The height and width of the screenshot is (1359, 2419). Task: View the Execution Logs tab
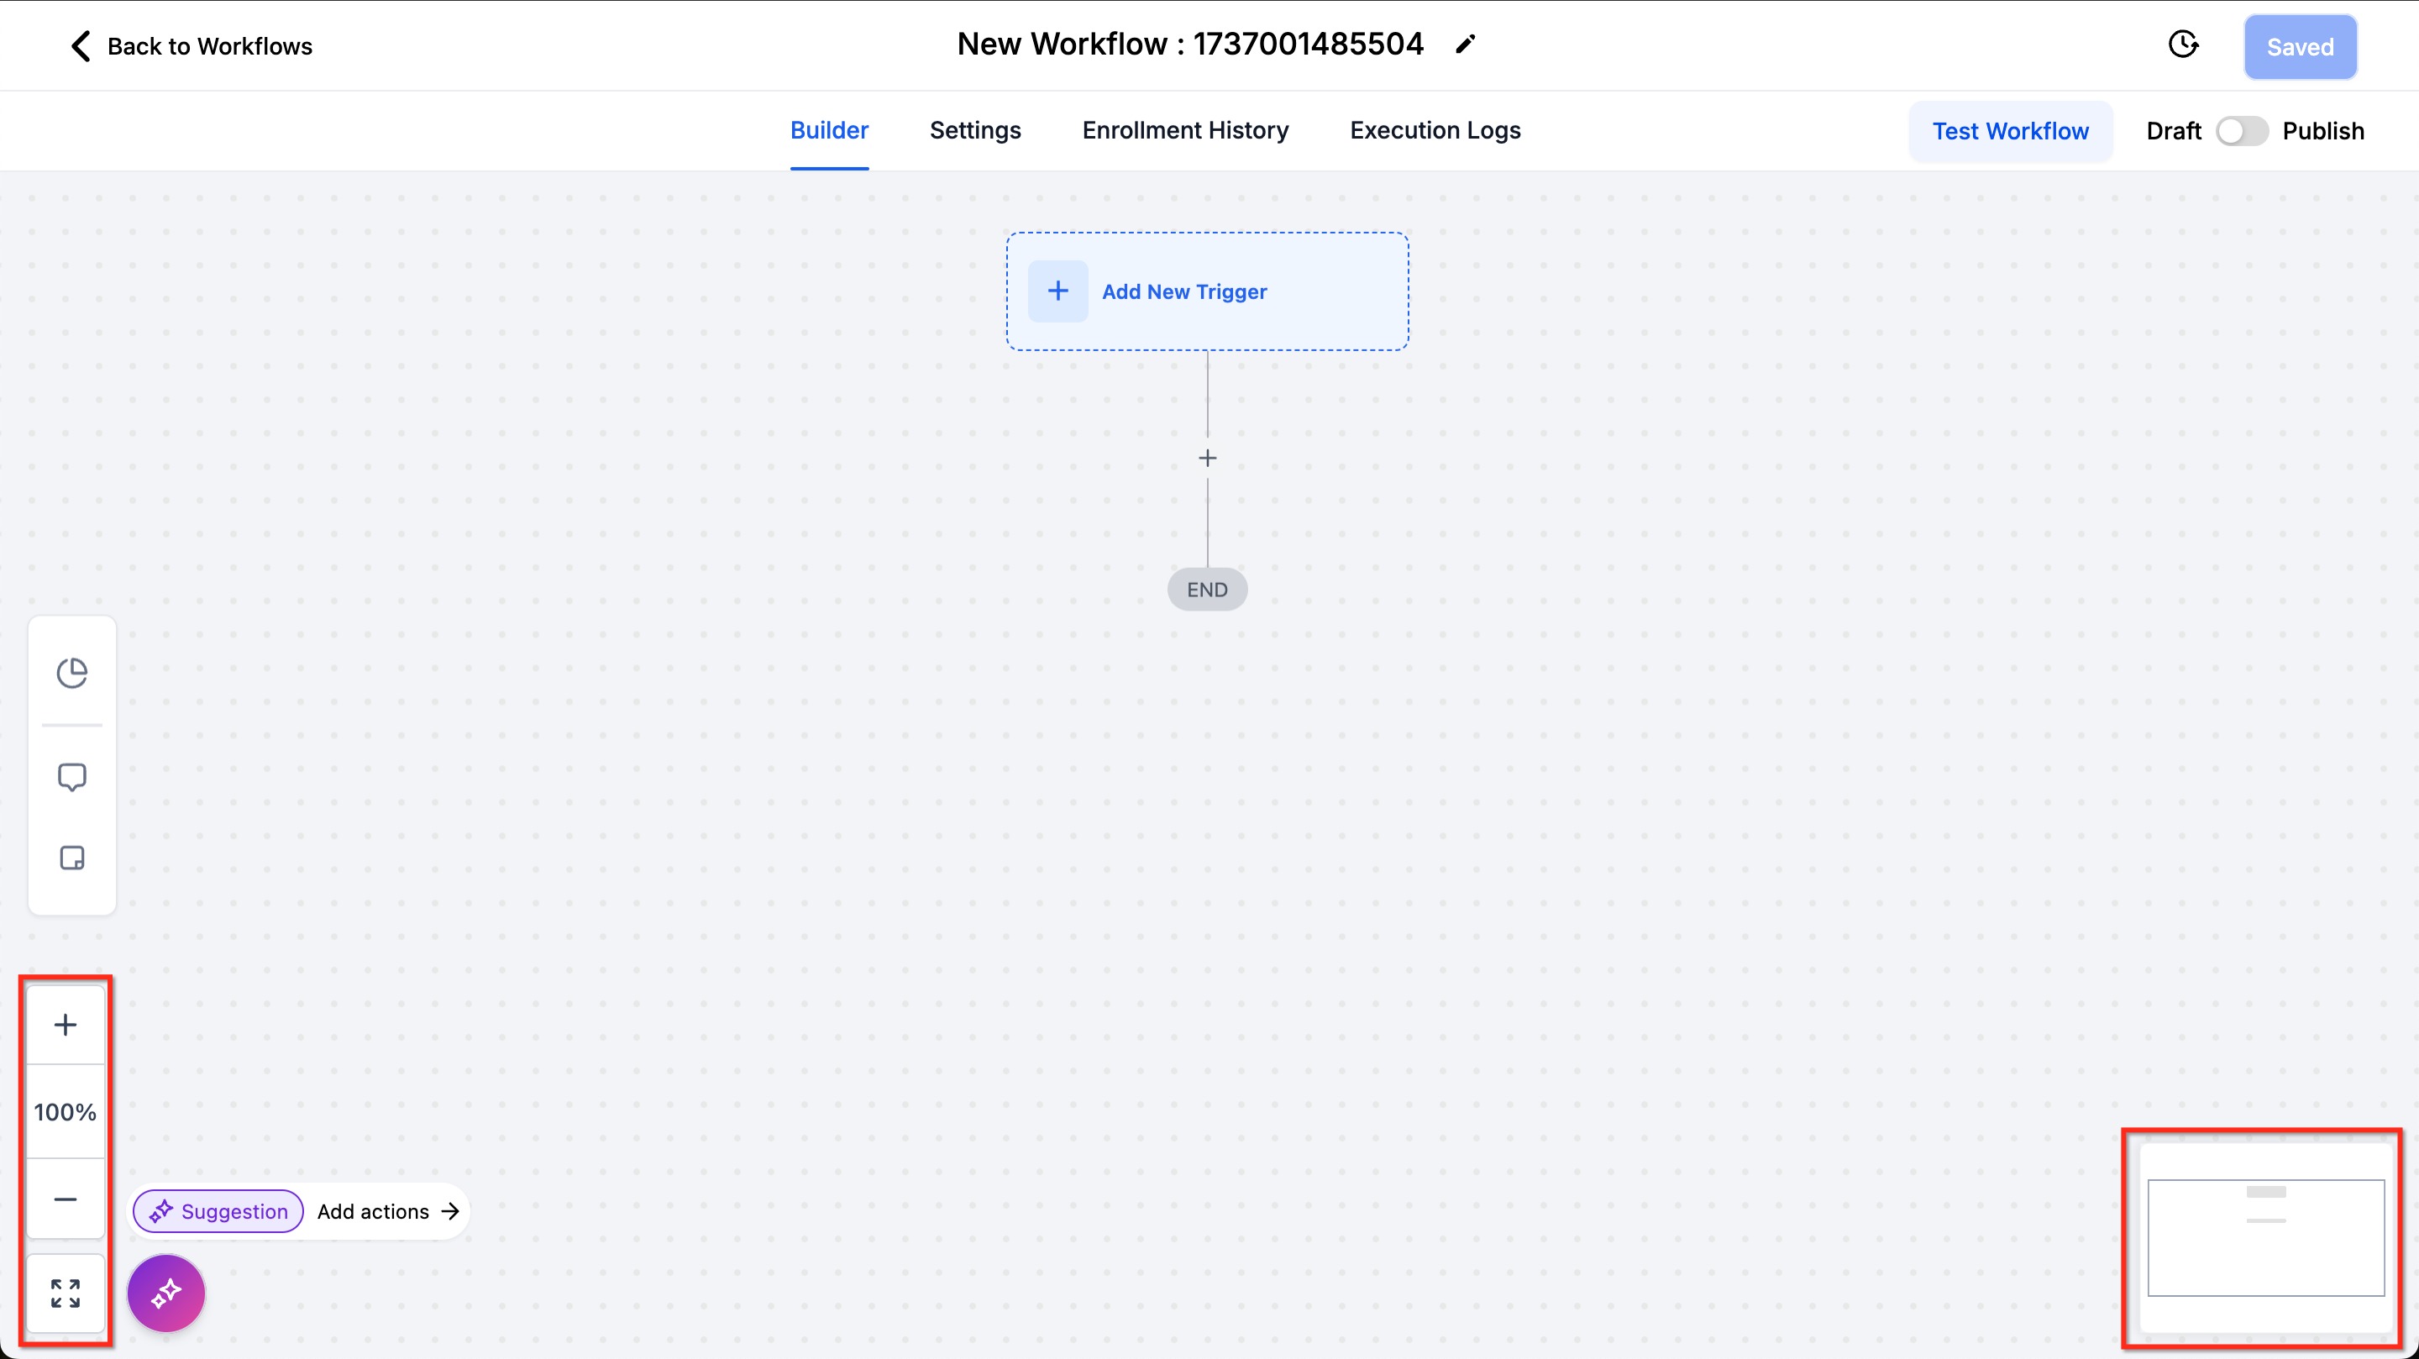tap(1435, 130)
